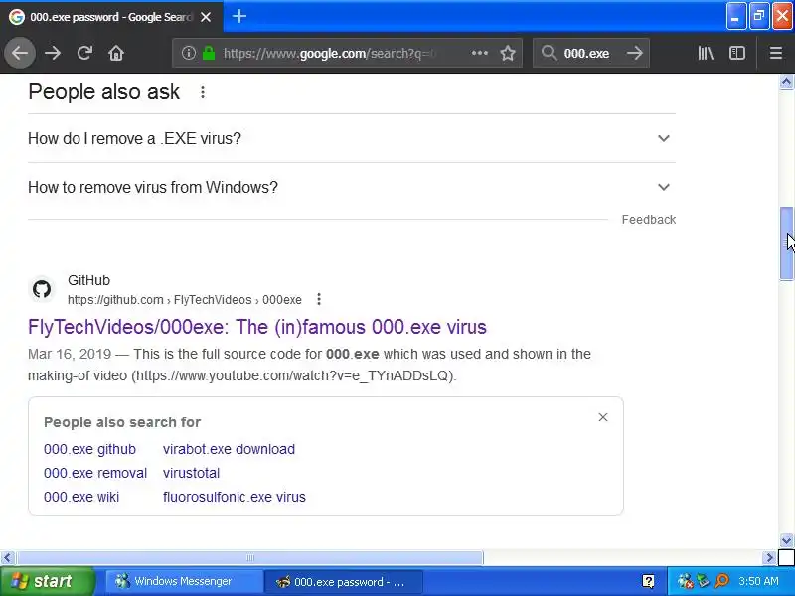Expand 'How to remove virus from Windows?'

352,187
